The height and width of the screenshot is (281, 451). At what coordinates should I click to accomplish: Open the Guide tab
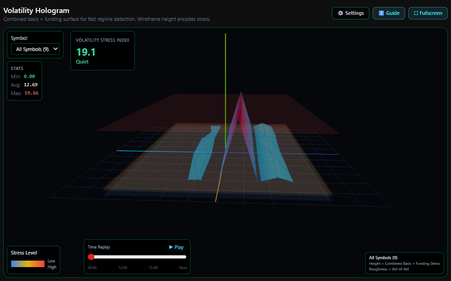coord(388,13)
